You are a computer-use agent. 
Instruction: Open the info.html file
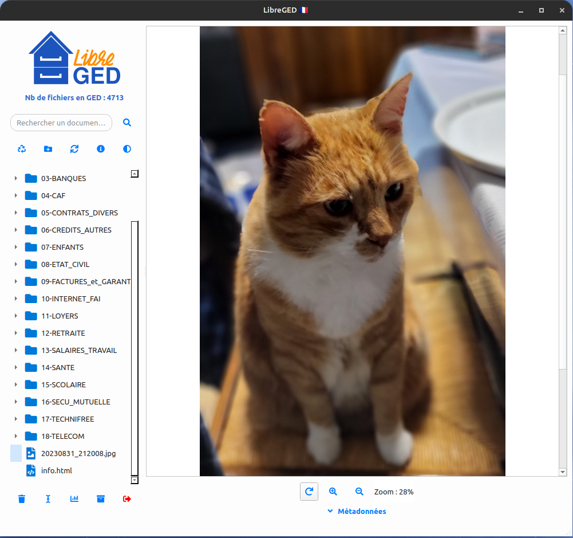(x=56, y=470)
